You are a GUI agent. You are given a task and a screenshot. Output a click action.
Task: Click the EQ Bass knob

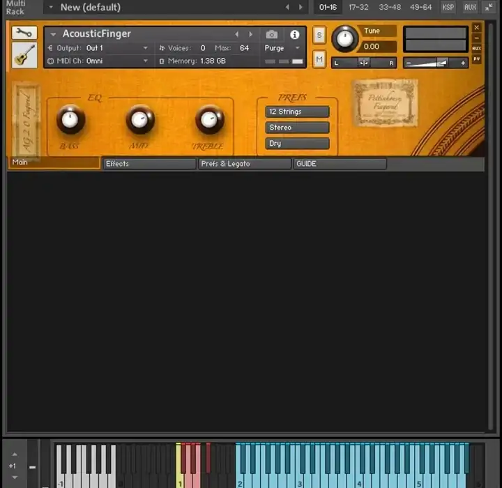click(70, 120)
